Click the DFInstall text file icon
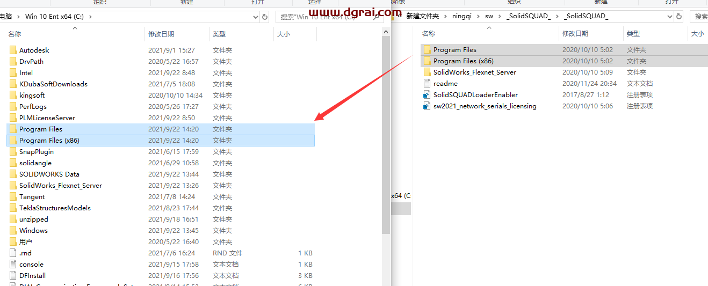The width and height of the screenshot is (708, 286). pyautogui.click(x=13, y=276)
